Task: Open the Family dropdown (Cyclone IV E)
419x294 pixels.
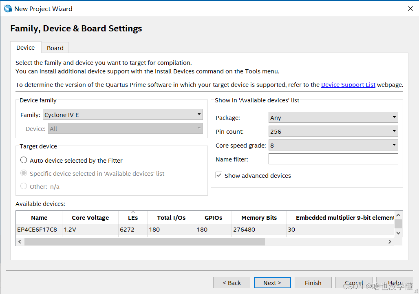Action: pos(123,115)
